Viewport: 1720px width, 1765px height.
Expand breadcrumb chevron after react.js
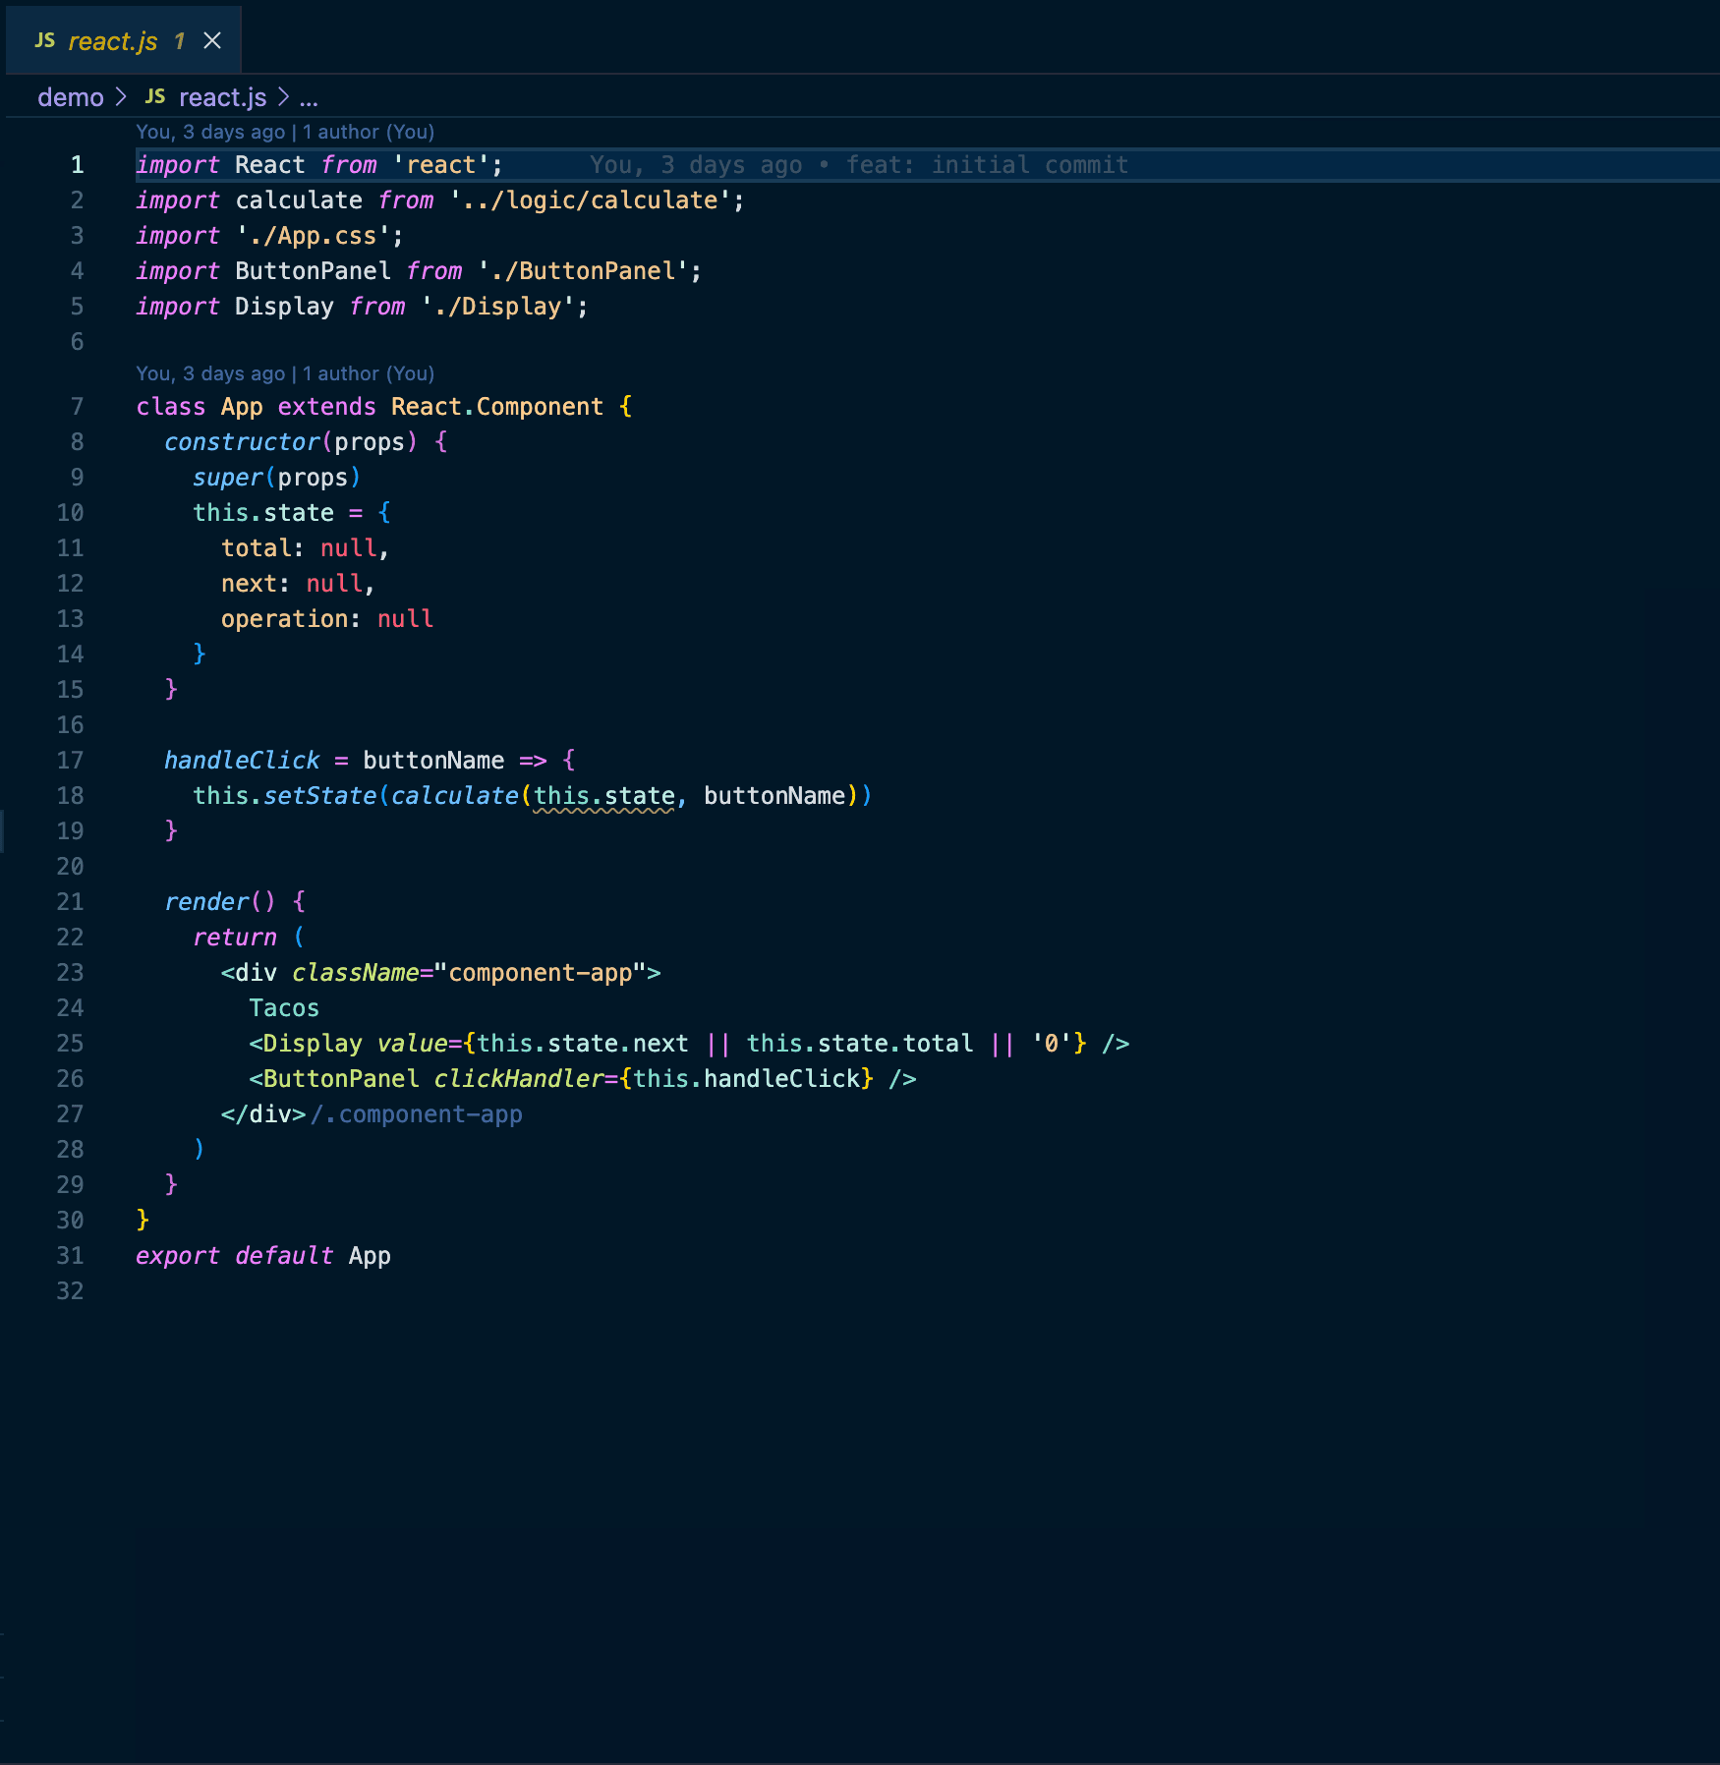283,97
